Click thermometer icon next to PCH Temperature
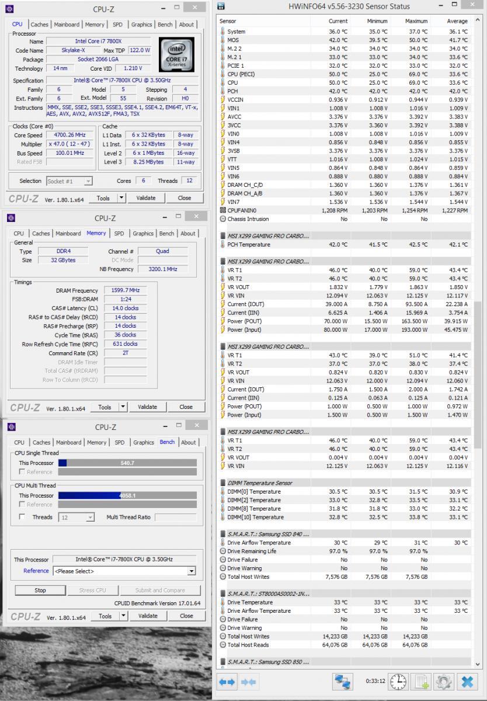Screen dimensions: 487x701 pyautogui.click(x=222, y=245)
